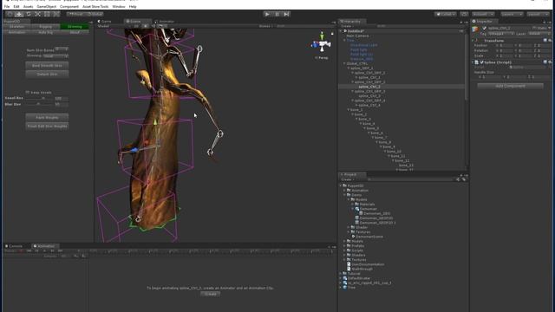Switch to the Console tab
The height and width of the screenshot is (312, 555).
[x=14, y=246]
